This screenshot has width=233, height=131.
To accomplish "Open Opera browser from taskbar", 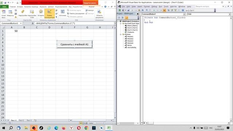I will (79, 128).
